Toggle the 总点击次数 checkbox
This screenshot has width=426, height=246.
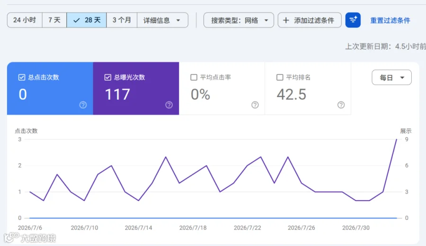click(x=22, y=78)
